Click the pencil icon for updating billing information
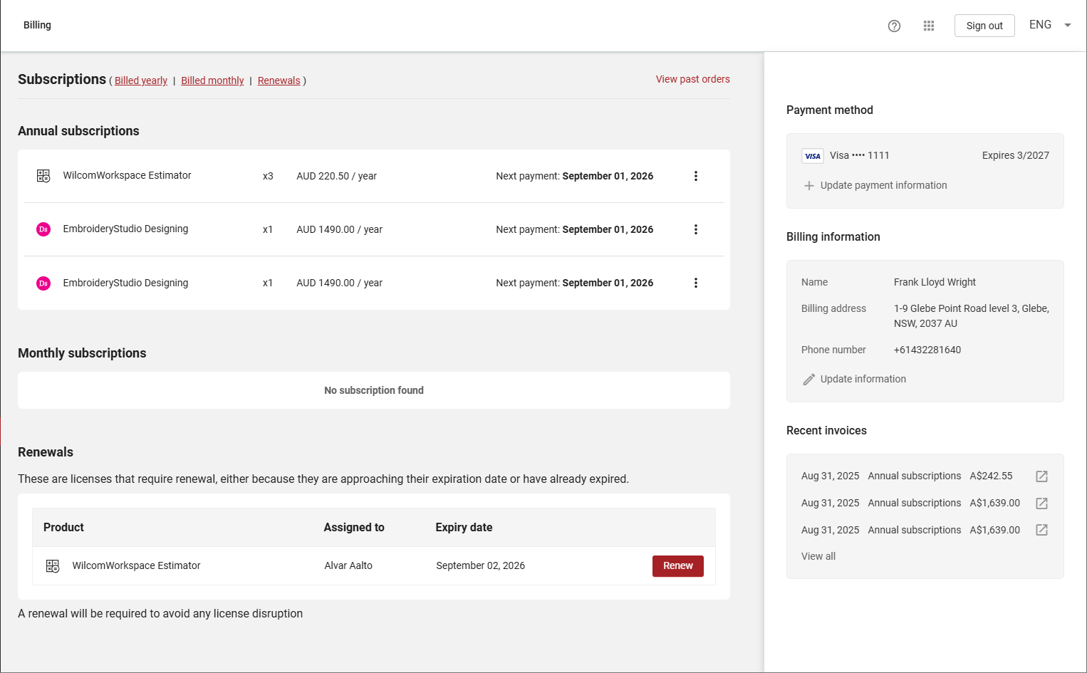The height and width of the screenshot is (673, 1087). [809, 380]
